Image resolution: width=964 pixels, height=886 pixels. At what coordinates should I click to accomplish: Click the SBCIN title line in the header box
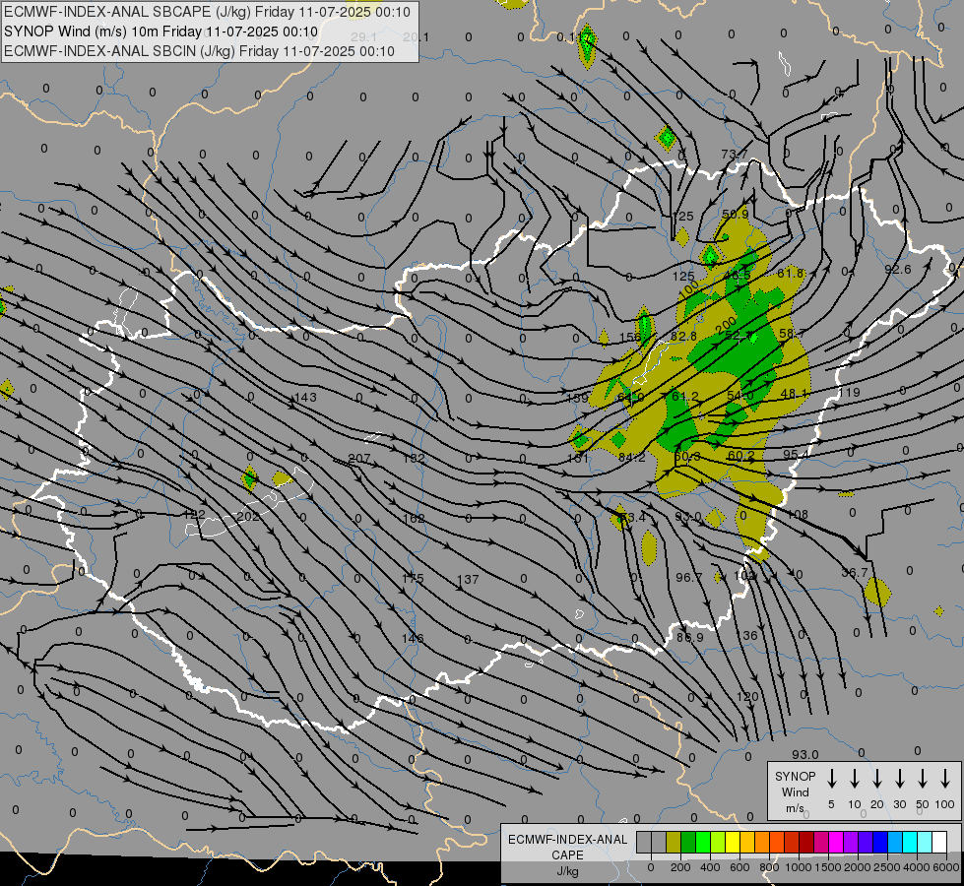click(199, 51)
